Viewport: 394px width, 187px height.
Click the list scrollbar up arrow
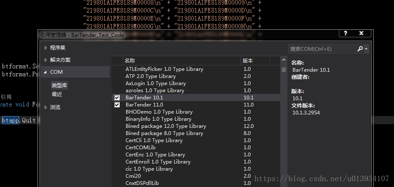(284, 60)
